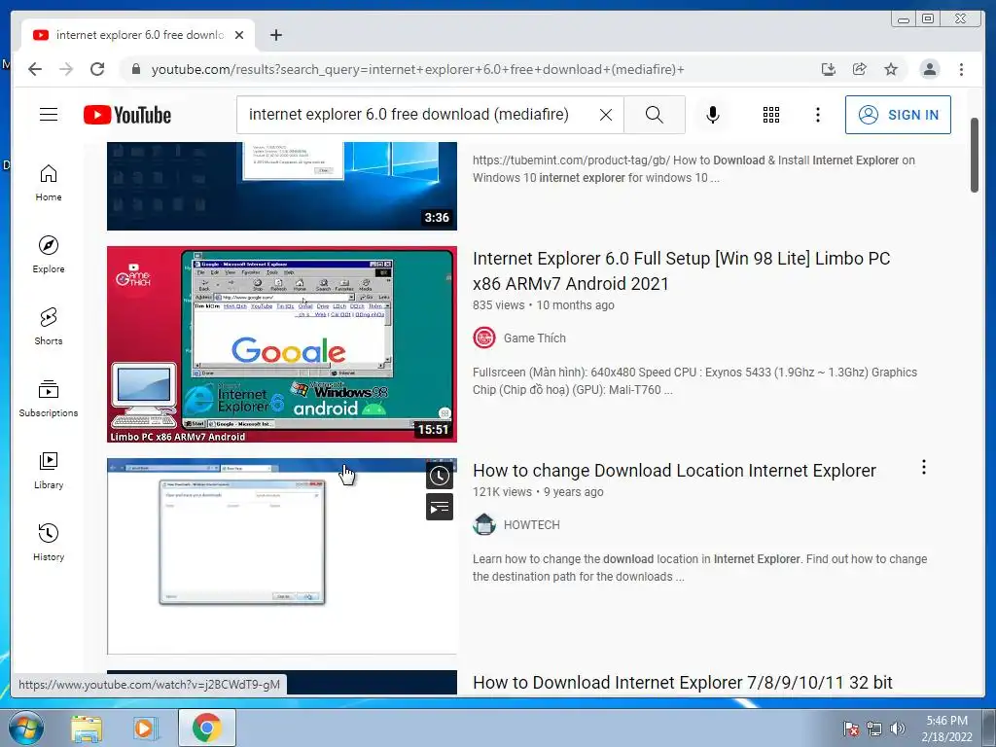Click the browser Back arrow
The height and width of the screenshot is (747, 996).
pyautogui.click(x=35, y=69)
